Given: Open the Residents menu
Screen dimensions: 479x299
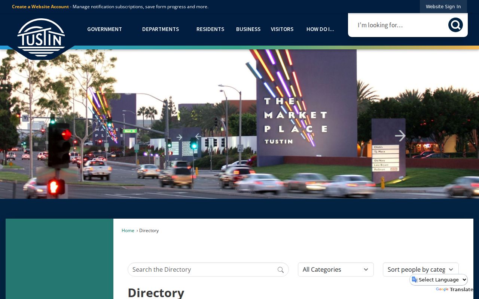Looking at the screenshot, I should click(x=210, y=29).
